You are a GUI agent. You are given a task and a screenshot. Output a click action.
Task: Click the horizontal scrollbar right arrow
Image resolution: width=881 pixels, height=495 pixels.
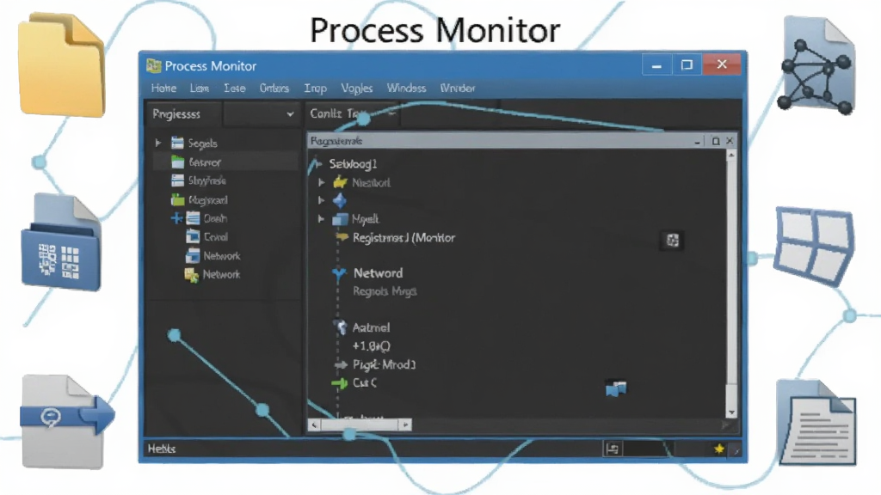click(406, 425)
